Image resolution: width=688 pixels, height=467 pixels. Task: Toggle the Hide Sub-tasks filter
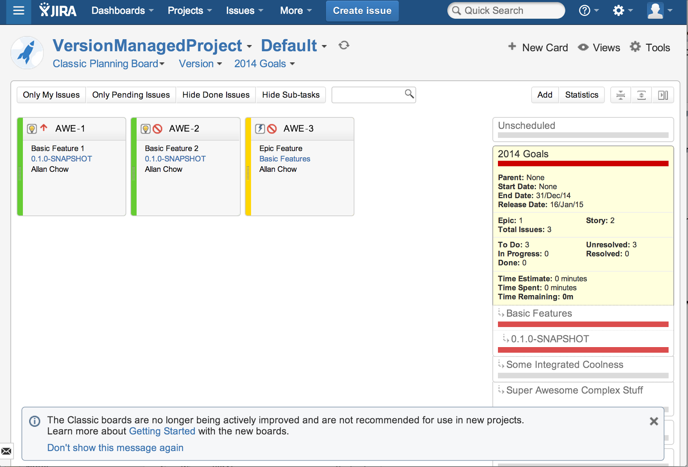click(x=291, y=95)
